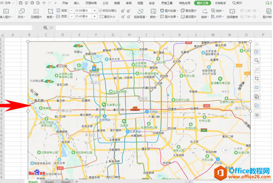Switch to Sheet3 tab
This screenshot has width=273, height=183.
pyautogui.click(x=65, y=182)
